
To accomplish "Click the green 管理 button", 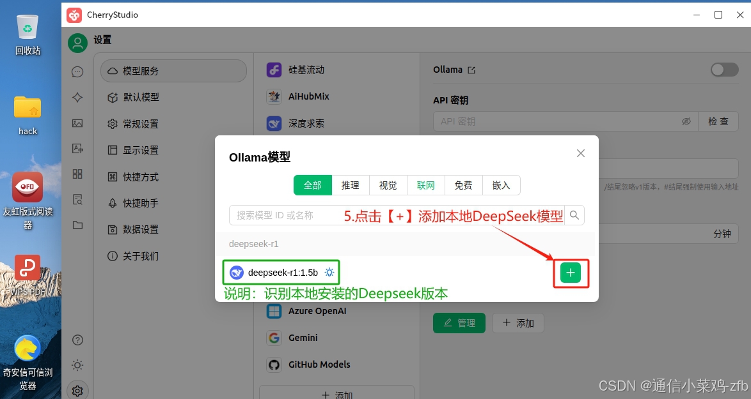I will point(459,323).
